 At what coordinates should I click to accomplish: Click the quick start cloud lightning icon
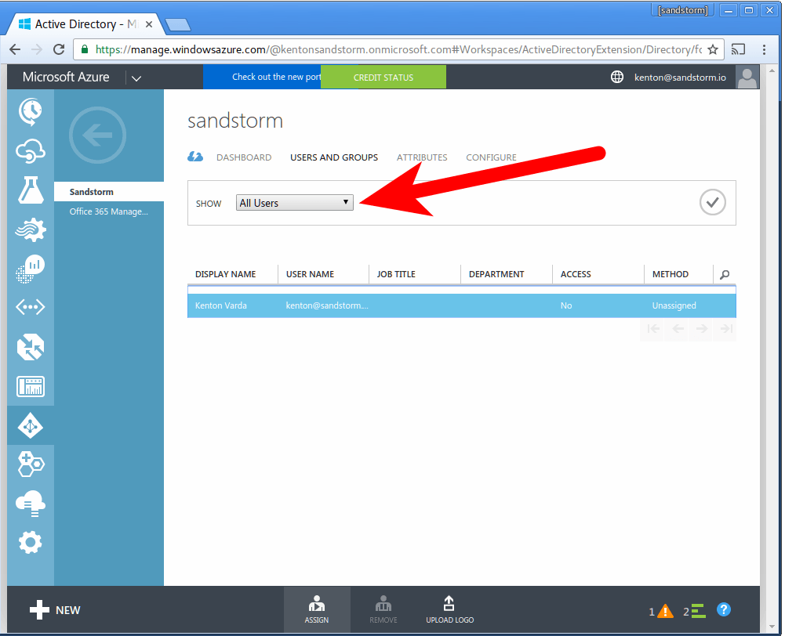point(195,157)
